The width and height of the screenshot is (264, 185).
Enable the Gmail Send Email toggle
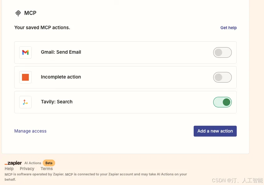click(x=222, y=52)
